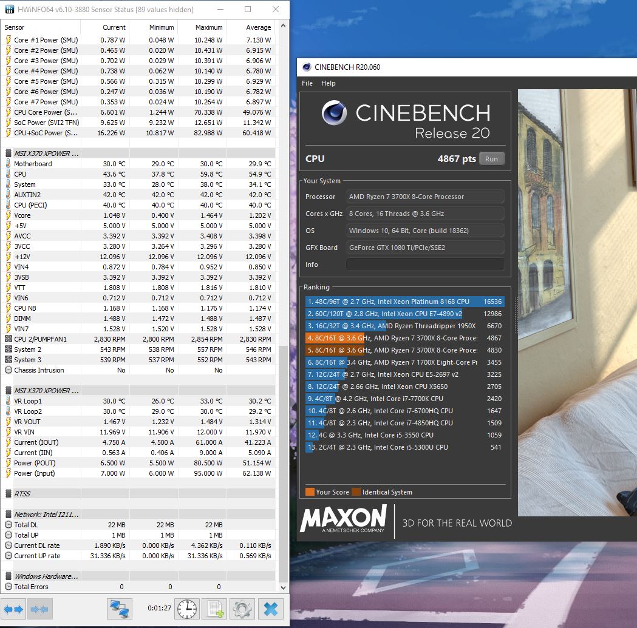Select ranking entry 7 Xeon E5-2697 v2
637x628 pixels.
404,374
